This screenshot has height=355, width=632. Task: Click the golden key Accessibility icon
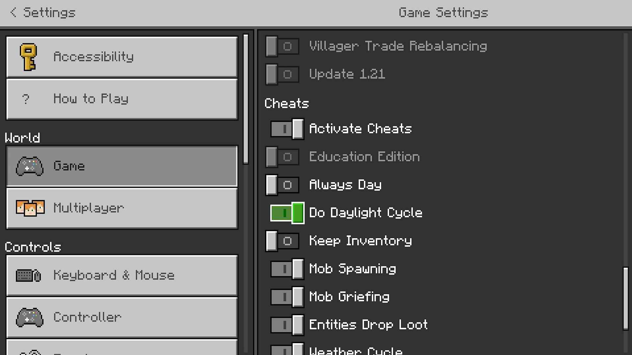(x=28, y=57)
